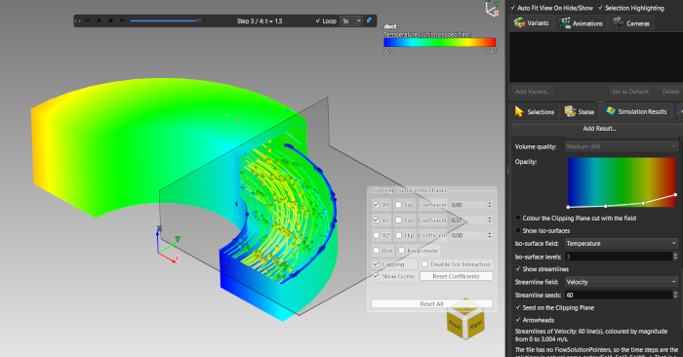The image size is (683, 357).
Task: Click the leftmost opacity curve control point
Action: [x=568, y=207]
